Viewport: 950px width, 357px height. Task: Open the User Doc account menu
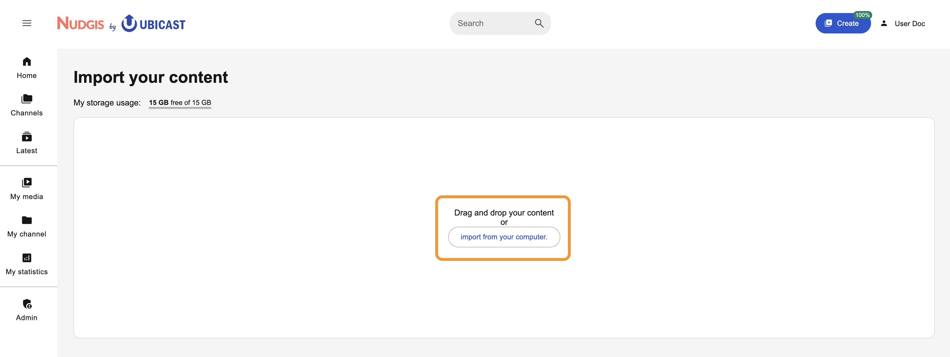coord(903,23)
